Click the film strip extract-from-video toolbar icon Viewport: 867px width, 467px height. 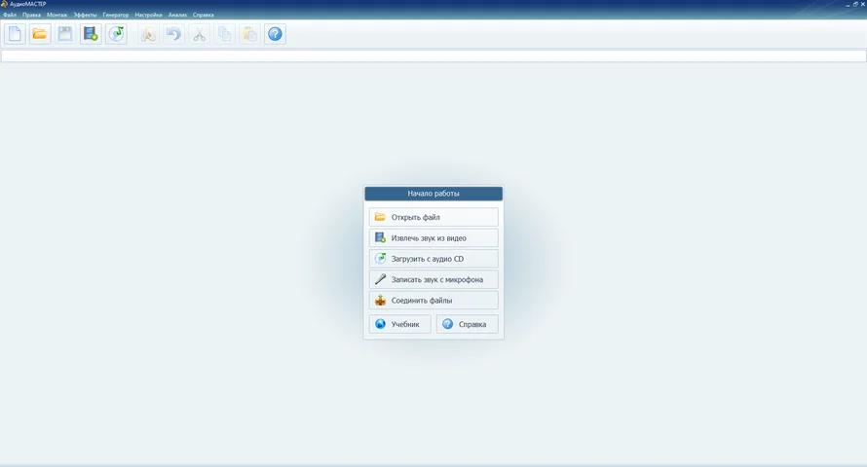(x=91, y=34)
